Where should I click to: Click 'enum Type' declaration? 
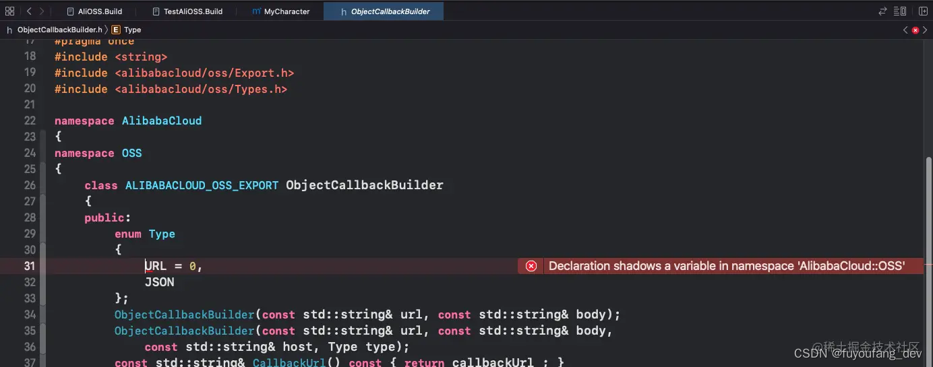tap(145, 234)
